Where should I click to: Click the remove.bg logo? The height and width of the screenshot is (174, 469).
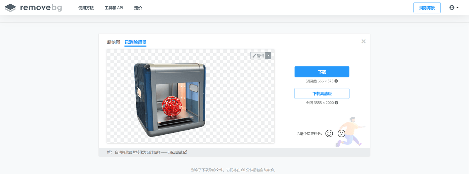pos(33,8)
